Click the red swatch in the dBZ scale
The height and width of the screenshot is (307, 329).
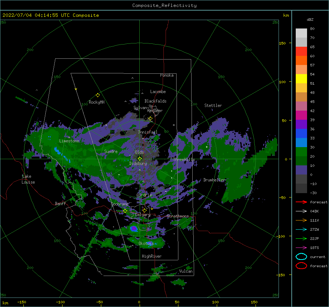point(301,51)
